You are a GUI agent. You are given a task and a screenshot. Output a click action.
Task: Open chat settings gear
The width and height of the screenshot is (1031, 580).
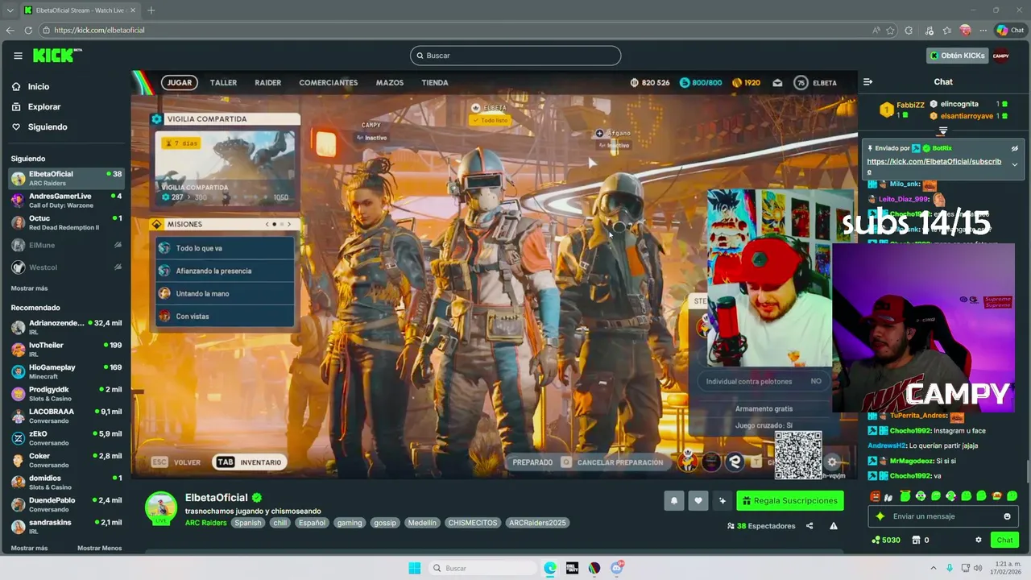(979, 540)
